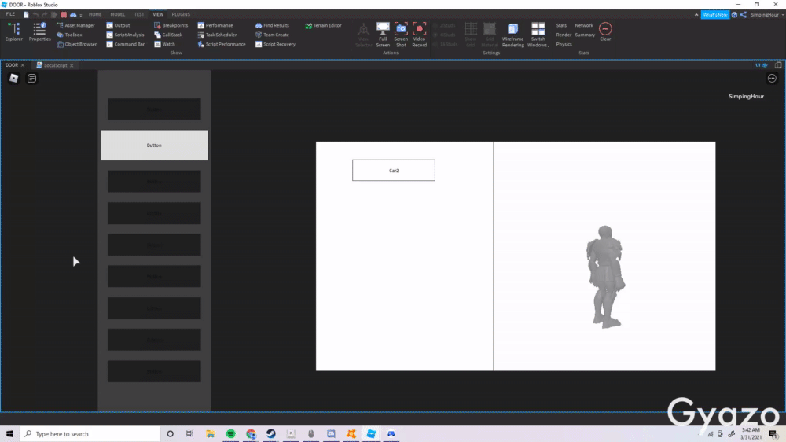Image resolution: width=786 pixels, height=442 pixels.
Task: Toggle Wireframe Rendering
Action: (x=512, y=34)
